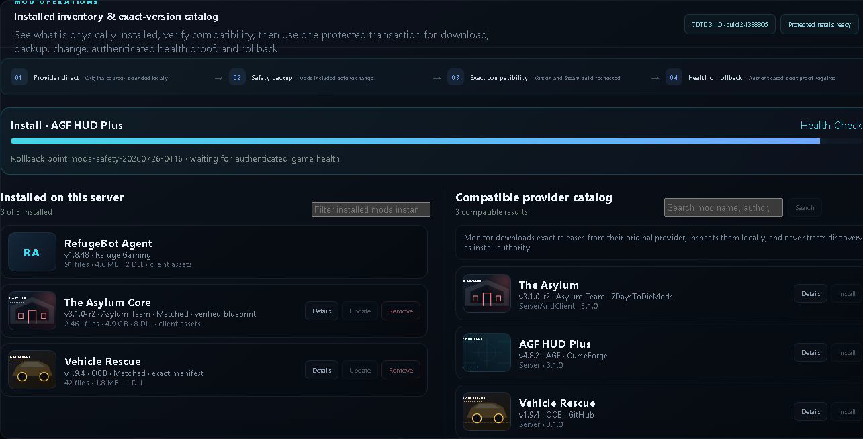The height and width of the screenshot is (439, 863).
Task: Open Details for AGF HUD Plus
Action: pos(811,352)
